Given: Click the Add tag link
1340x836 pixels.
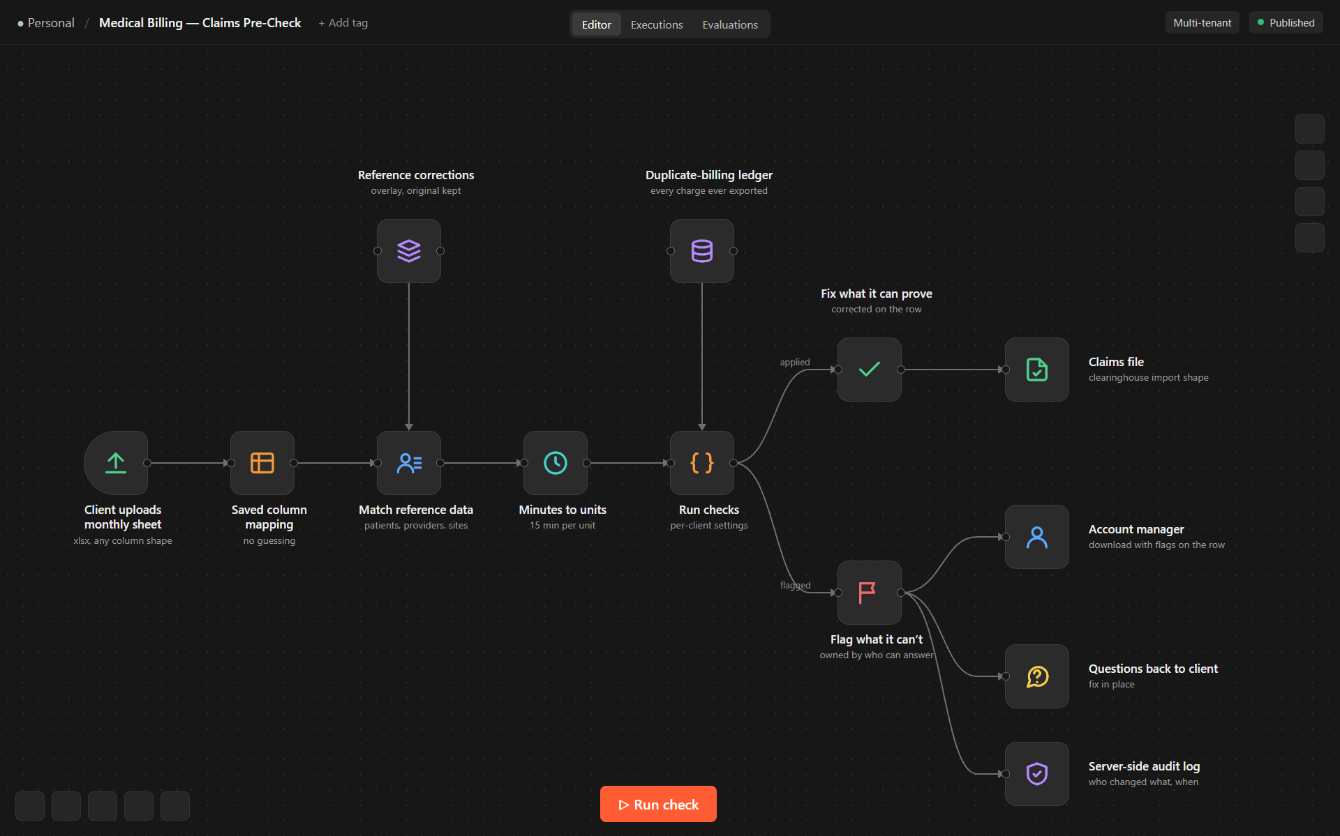Looking at the screenshot, I should pos(343,23).
